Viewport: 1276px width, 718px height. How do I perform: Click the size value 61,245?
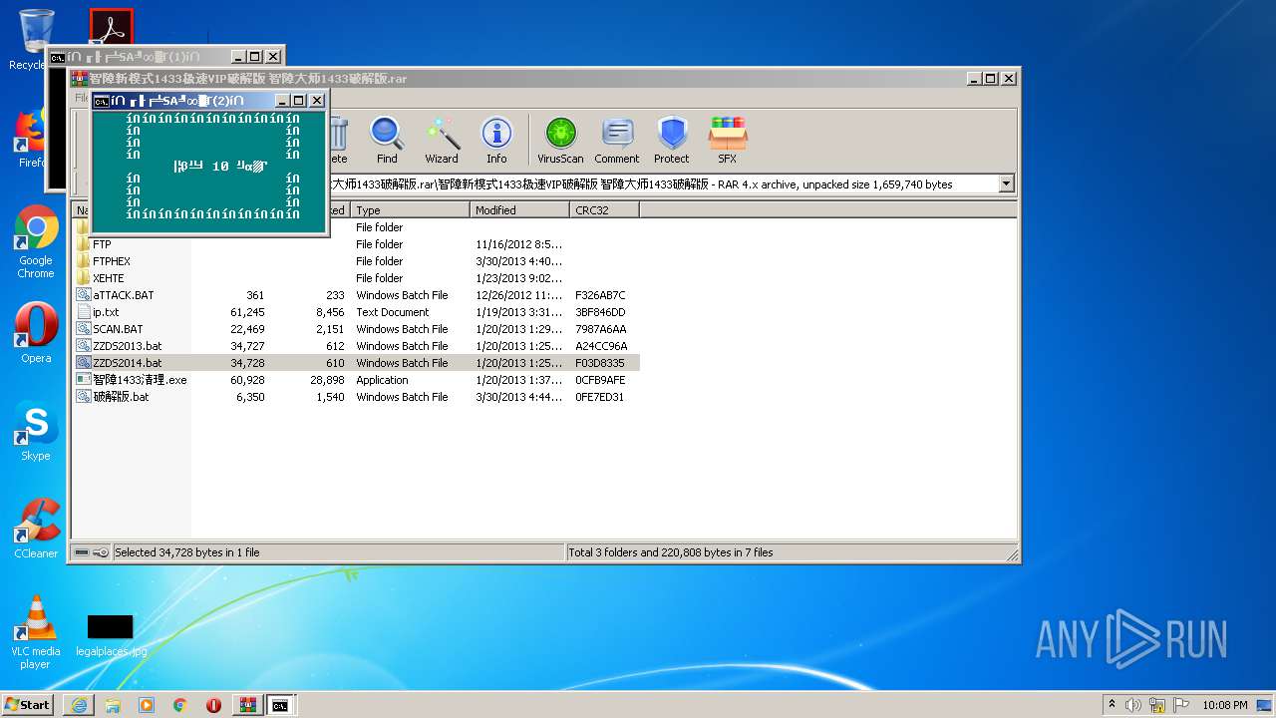[x=247, y=312]
